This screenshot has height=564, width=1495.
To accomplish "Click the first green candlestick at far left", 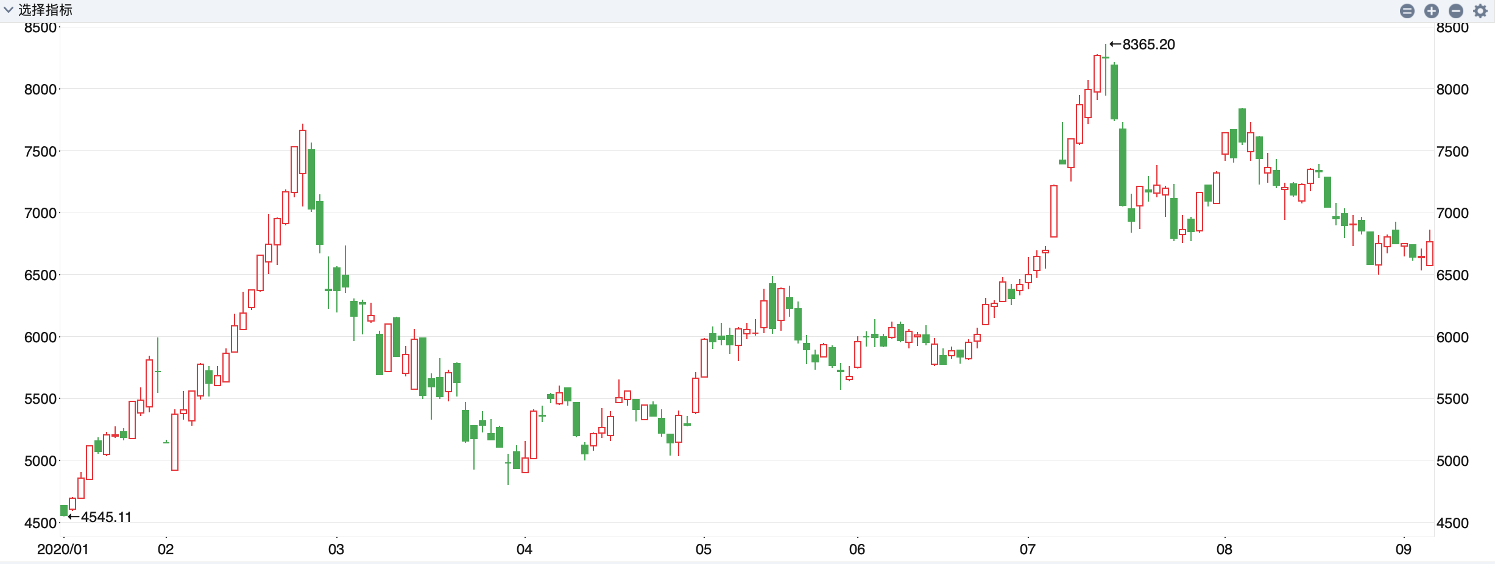I will pos(64,510).
